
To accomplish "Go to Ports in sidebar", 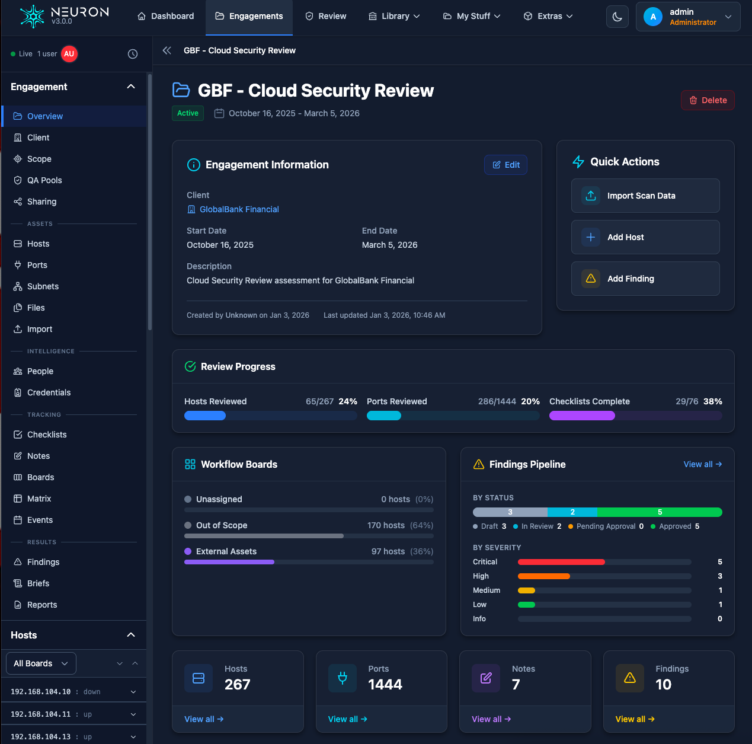I will [74, 265].
